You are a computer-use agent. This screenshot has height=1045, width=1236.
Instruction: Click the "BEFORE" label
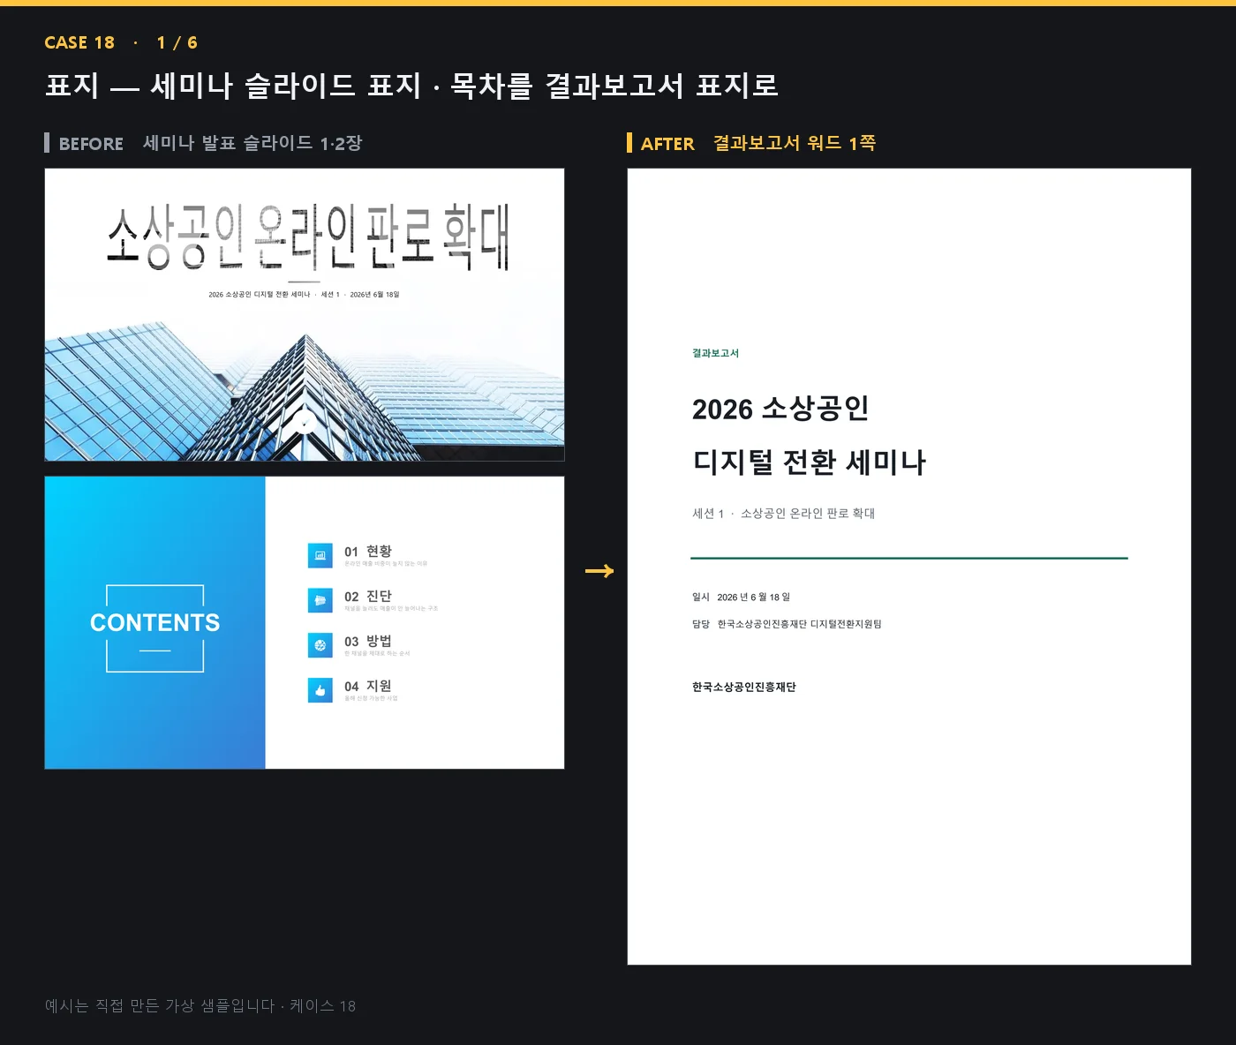coord(91,144)
